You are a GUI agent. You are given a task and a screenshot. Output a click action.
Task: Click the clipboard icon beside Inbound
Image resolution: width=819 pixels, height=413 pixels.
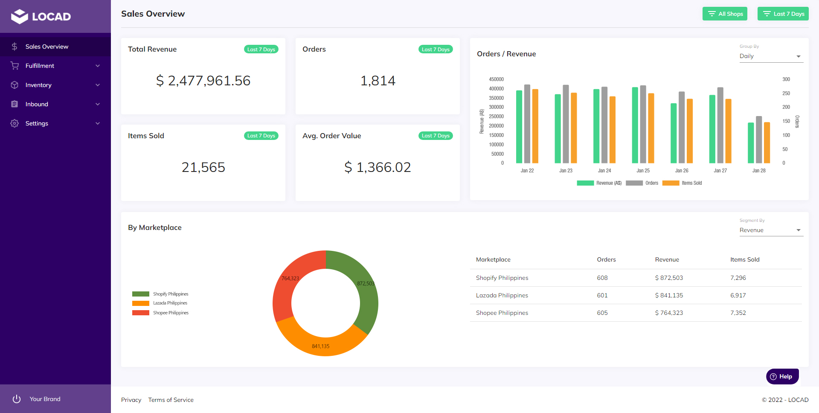point(14,104)
